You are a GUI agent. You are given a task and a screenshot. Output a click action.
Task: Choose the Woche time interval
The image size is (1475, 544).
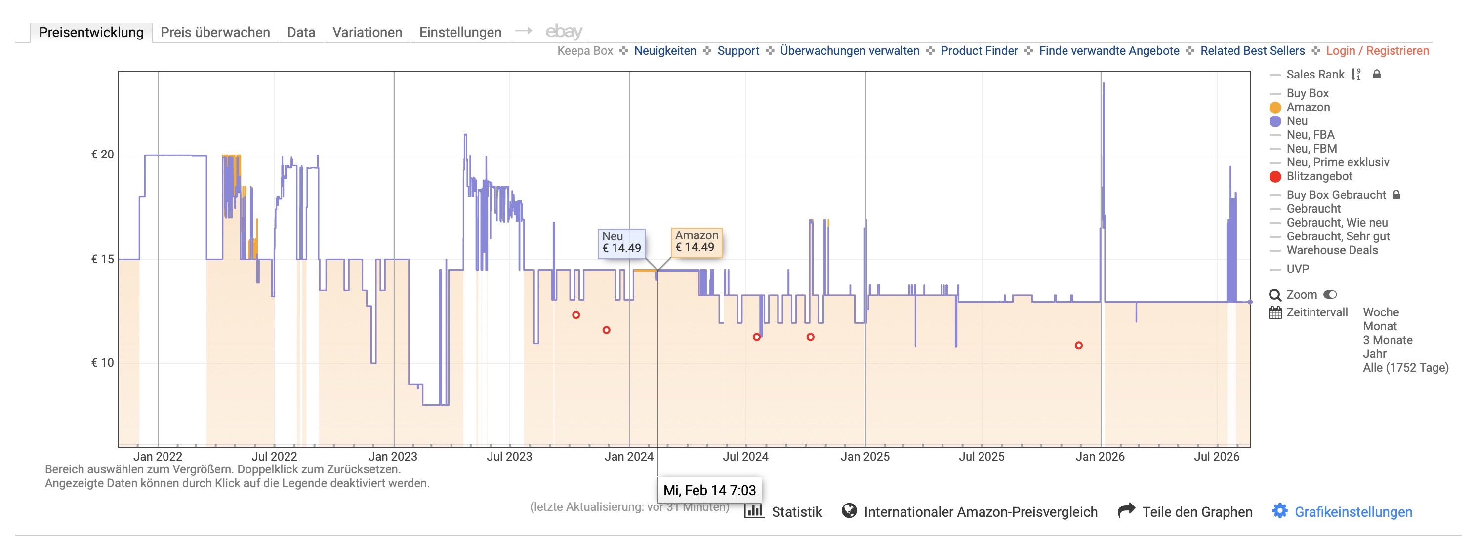(1381, 312)
